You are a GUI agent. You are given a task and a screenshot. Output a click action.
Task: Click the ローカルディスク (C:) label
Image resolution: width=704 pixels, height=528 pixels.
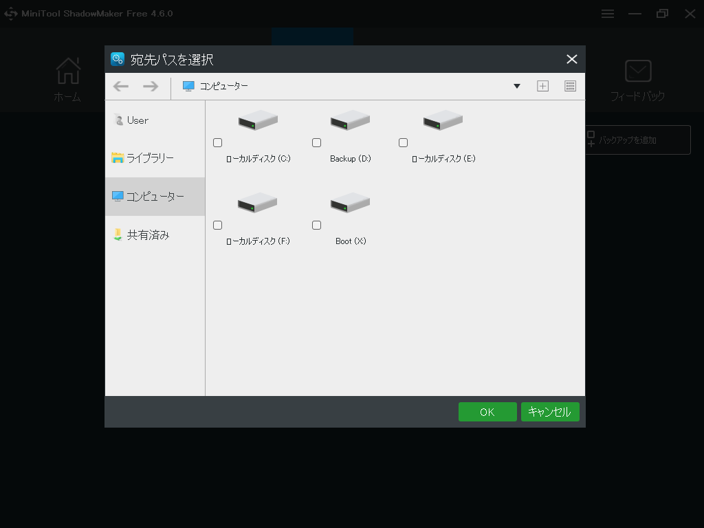pos(258,159)
